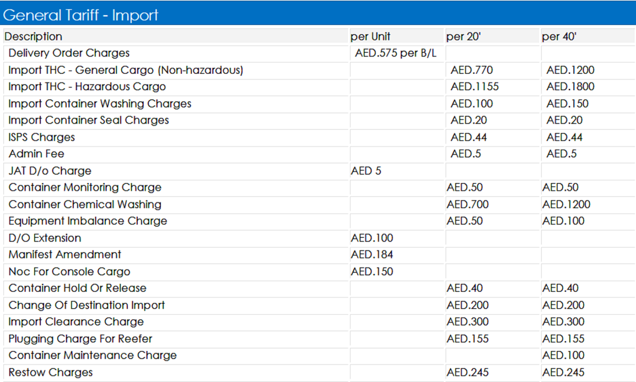This screenshot has height=382, width=636.
Task: Click the per Unit column header
Action: pos(371,37)
